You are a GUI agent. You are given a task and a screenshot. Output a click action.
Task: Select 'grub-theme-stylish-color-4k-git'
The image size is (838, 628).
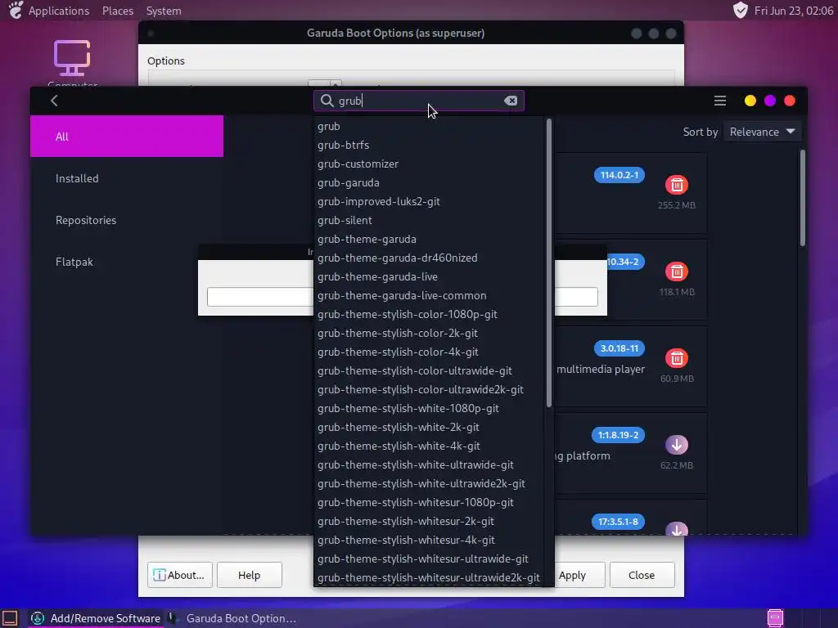[x=429, y=352]
